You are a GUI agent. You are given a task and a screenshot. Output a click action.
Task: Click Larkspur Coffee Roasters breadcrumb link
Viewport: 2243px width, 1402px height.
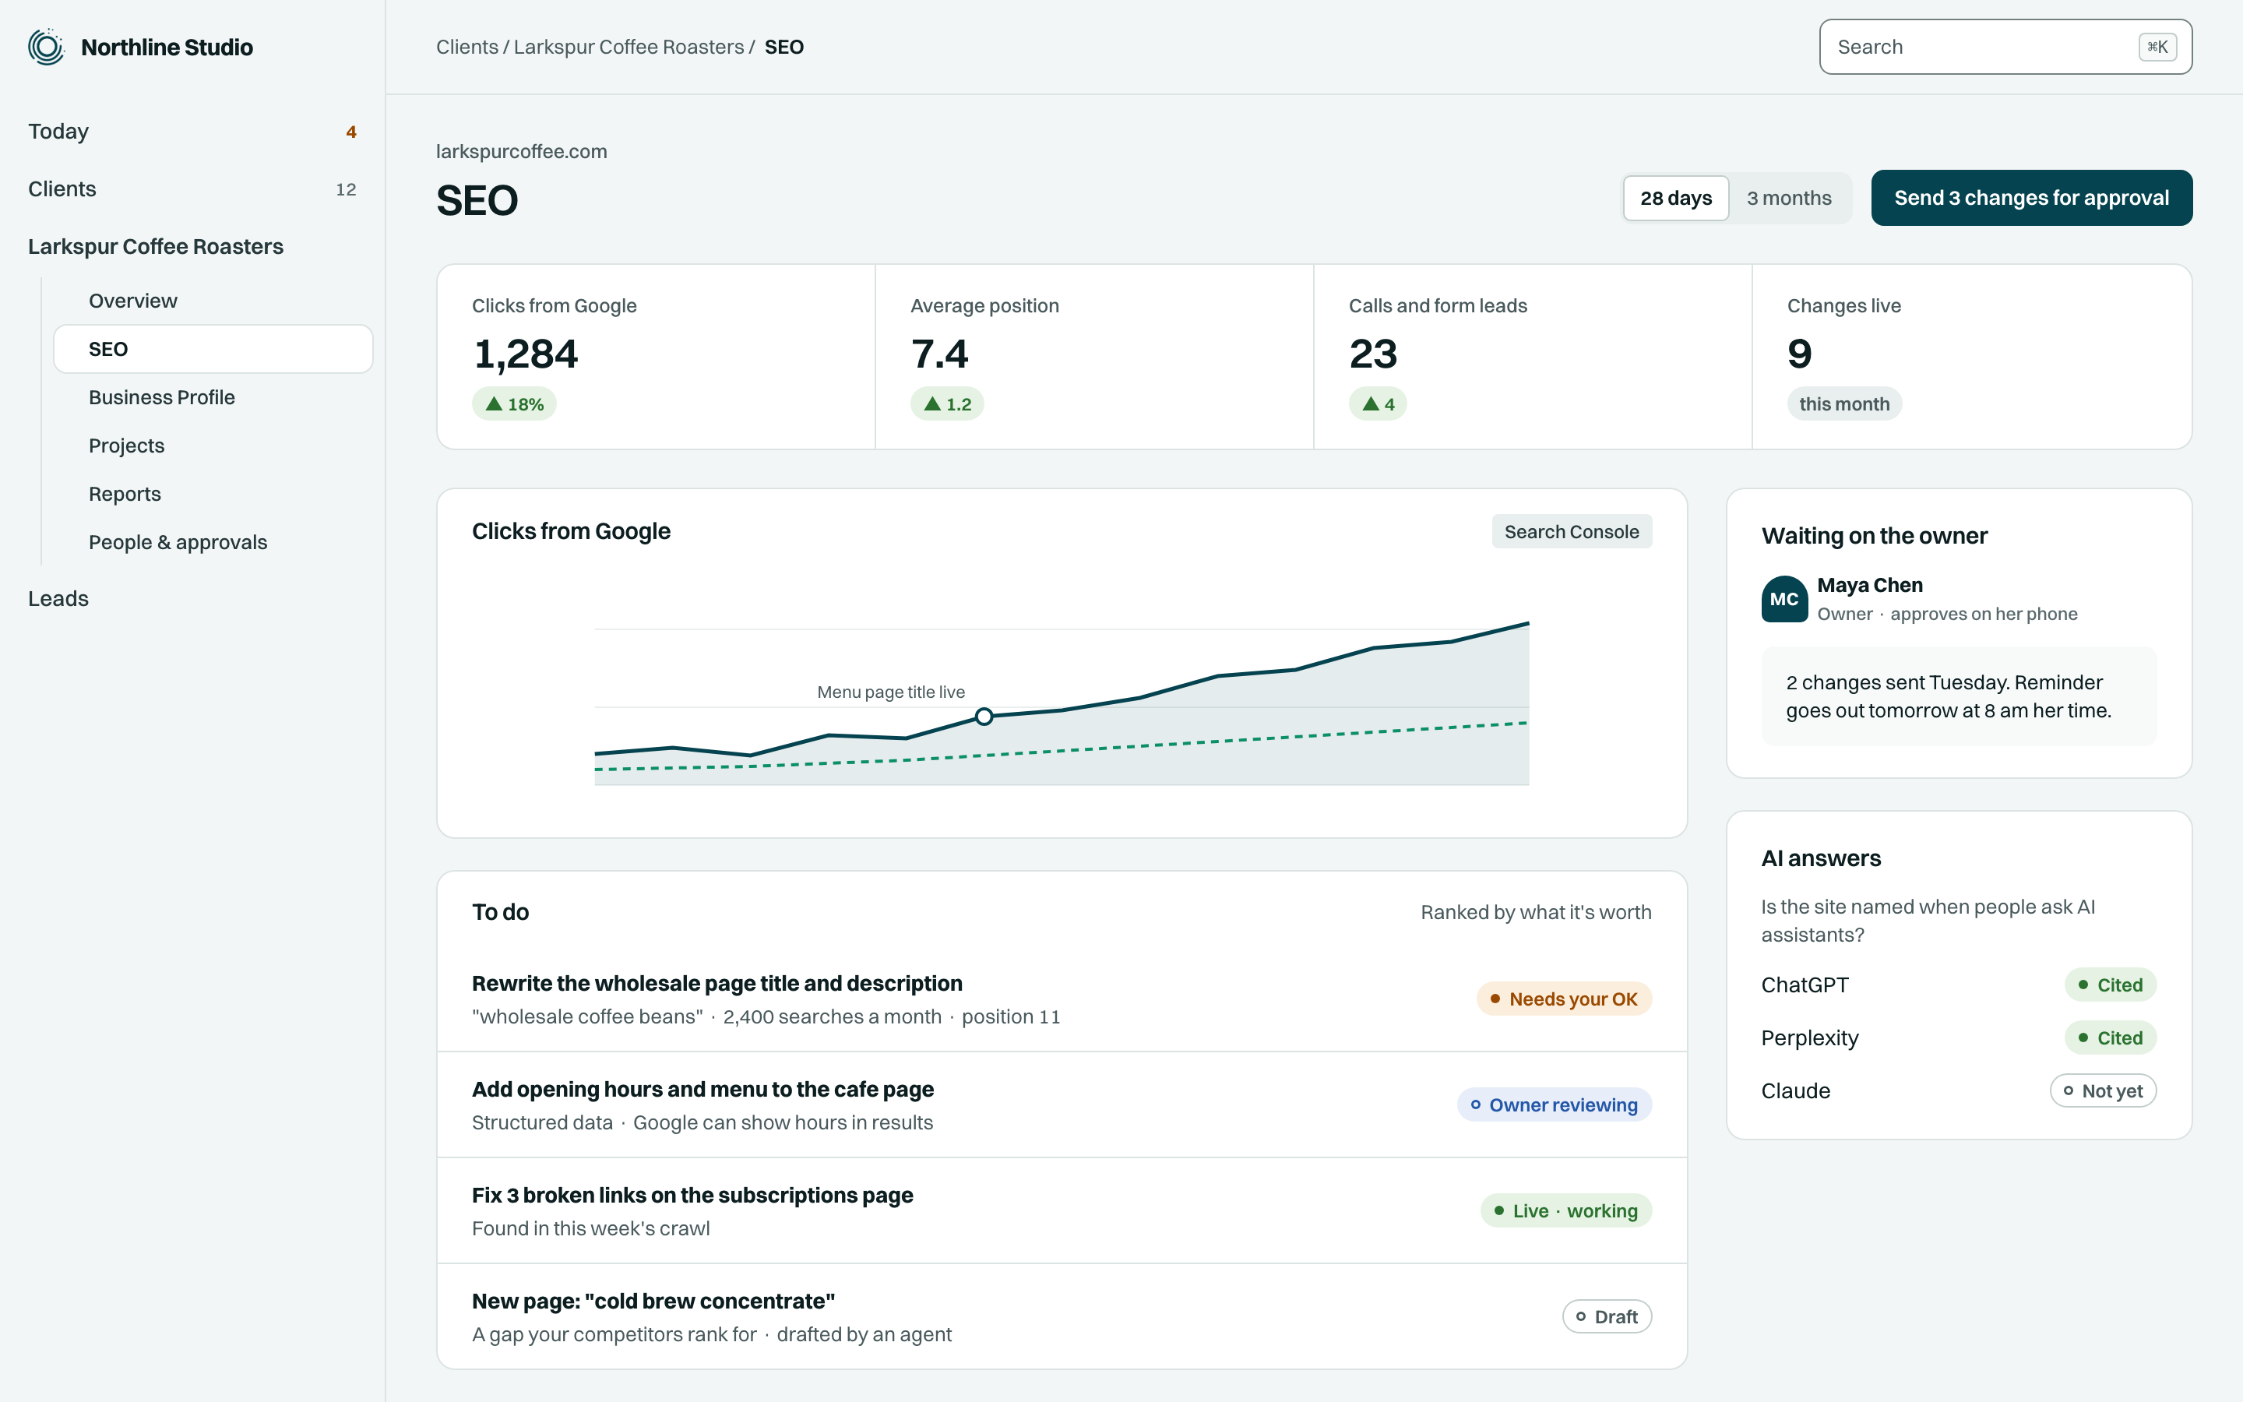pos(629,47)
